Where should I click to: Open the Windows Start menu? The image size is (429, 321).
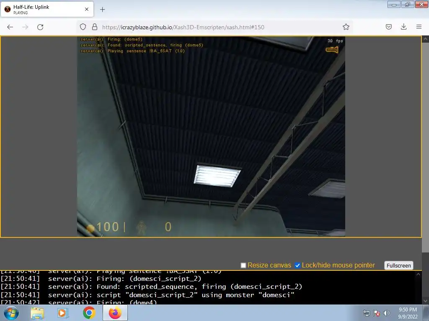point(11,313)
